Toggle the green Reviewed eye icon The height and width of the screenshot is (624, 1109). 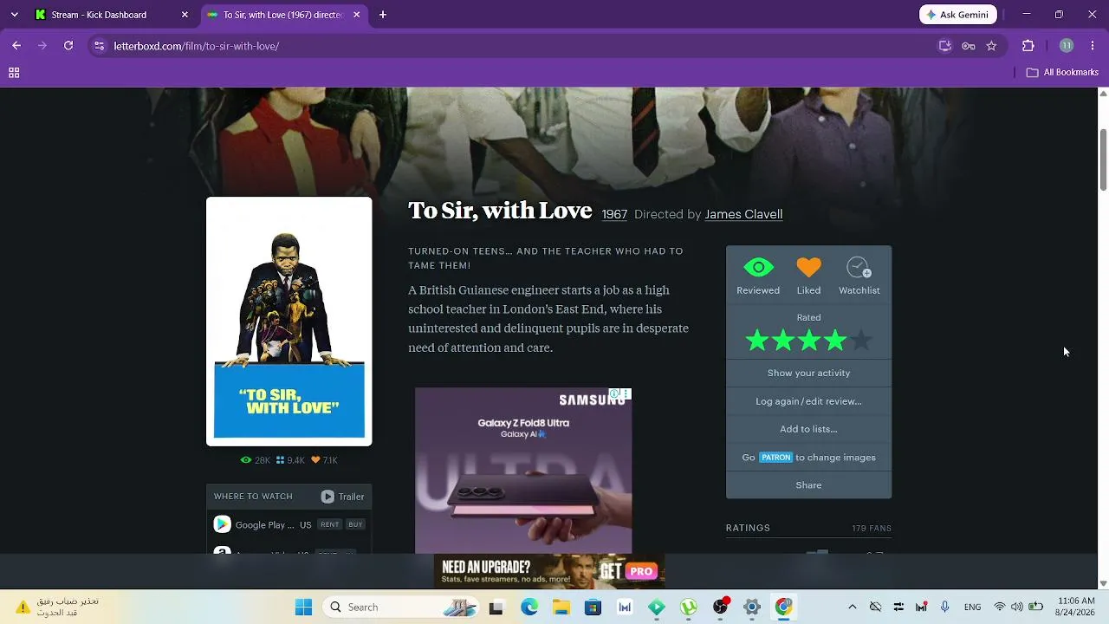pos(758,268)
